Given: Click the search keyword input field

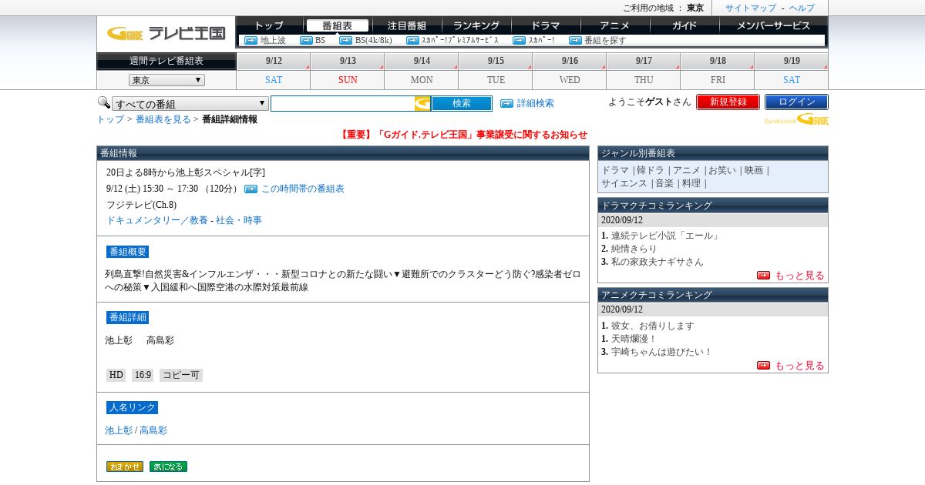Looking at the screenshot, I should [x=342, y=103].
